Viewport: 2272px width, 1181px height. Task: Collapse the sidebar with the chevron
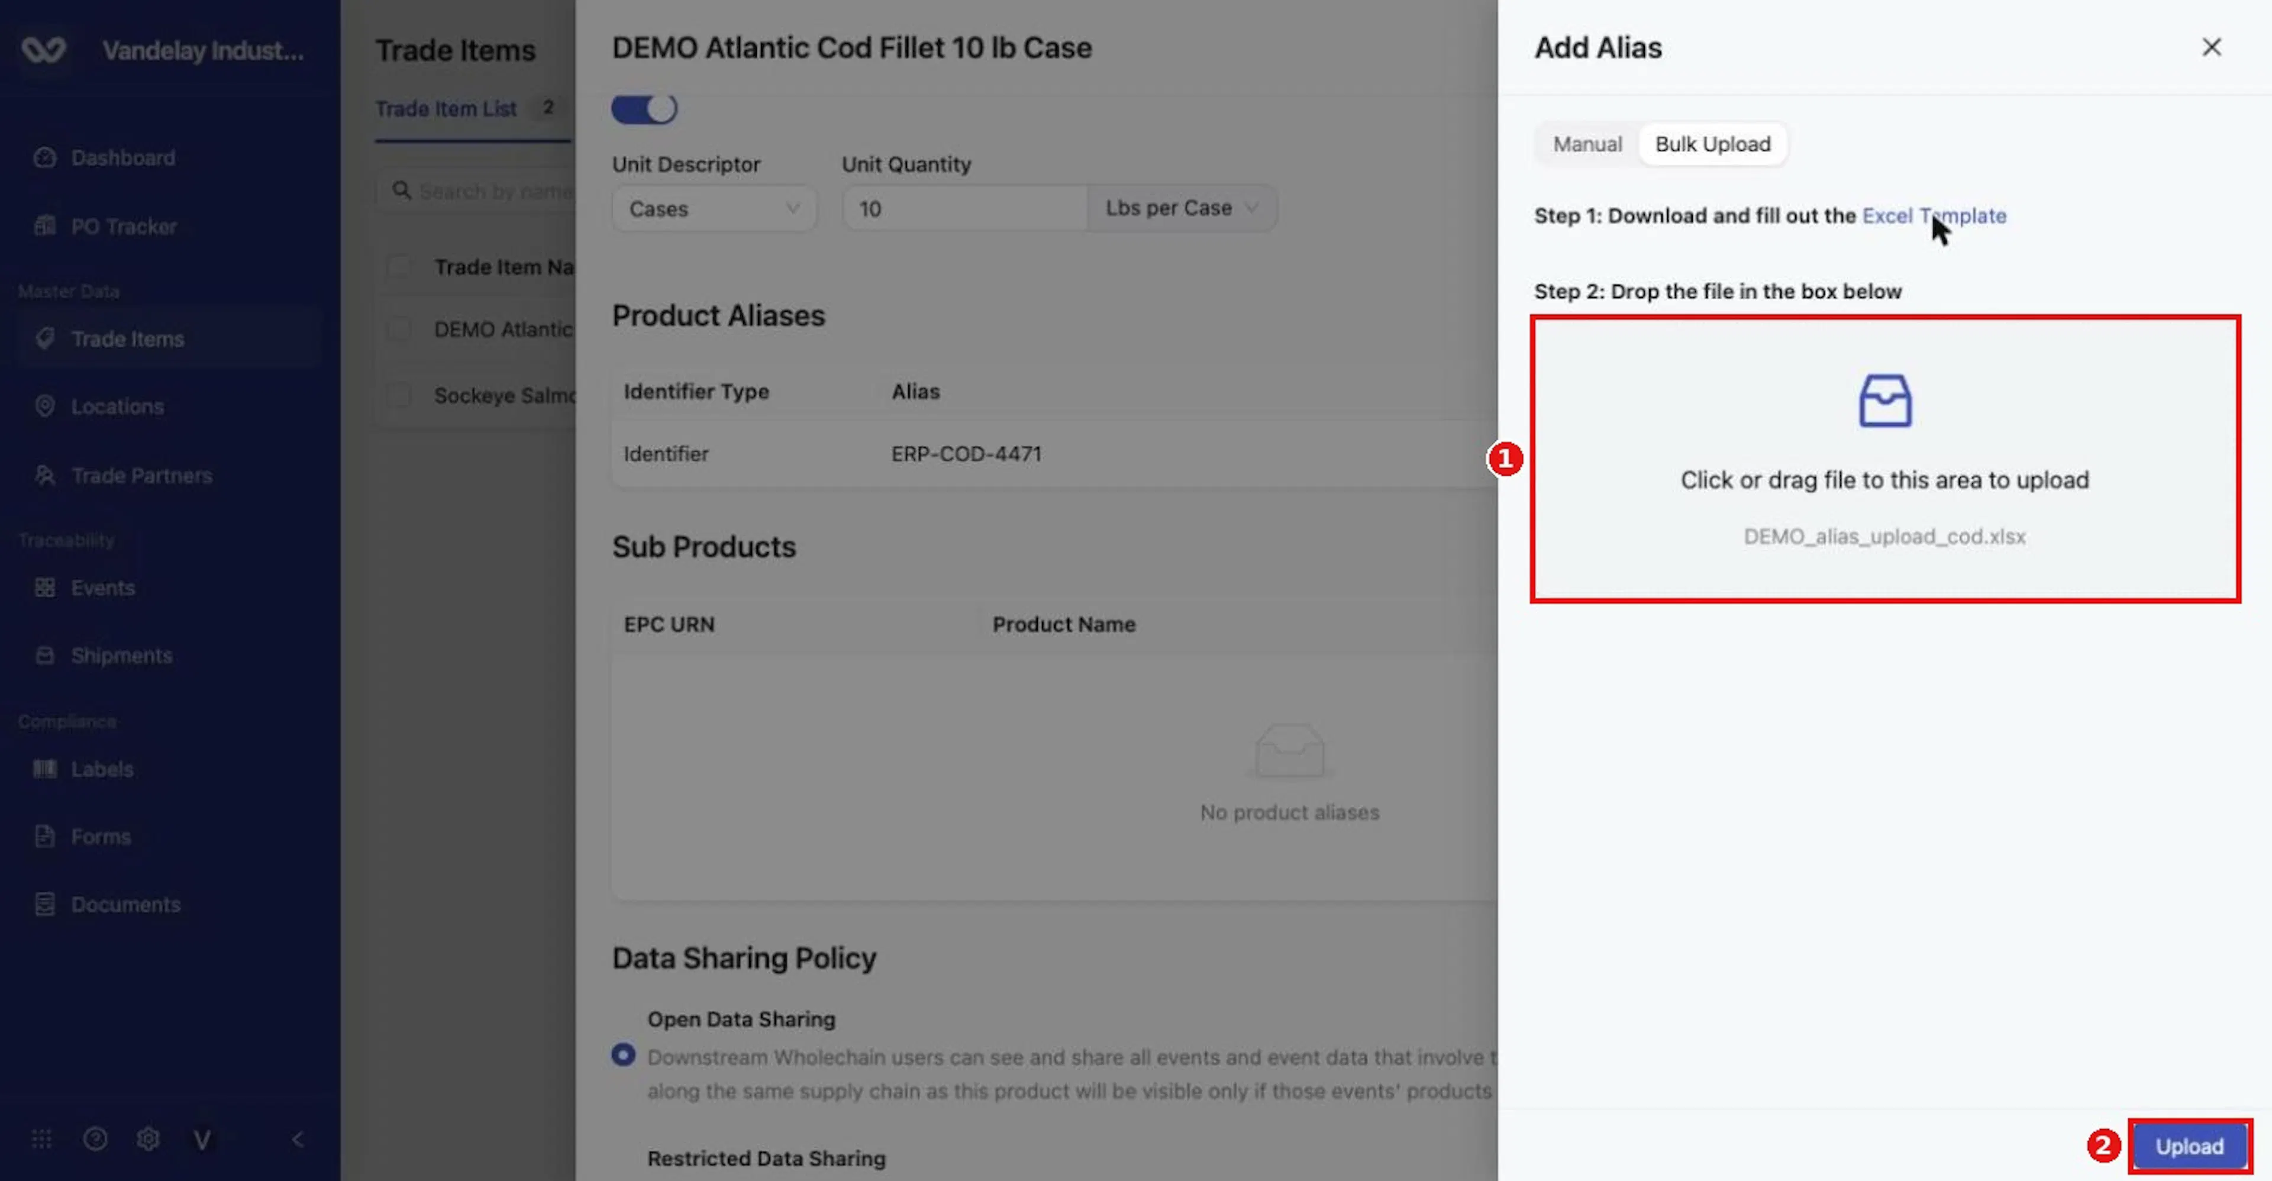298,1140
